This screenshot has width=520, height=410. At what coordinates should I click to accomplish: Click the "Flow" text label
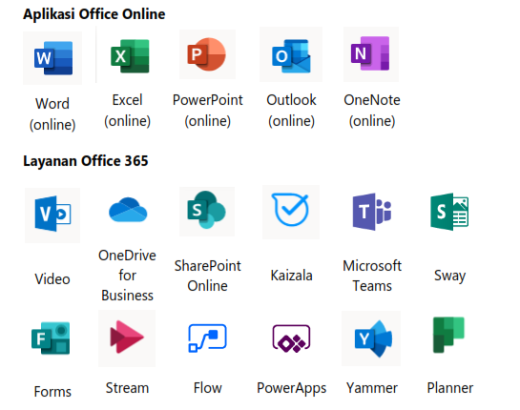(208, 388)
